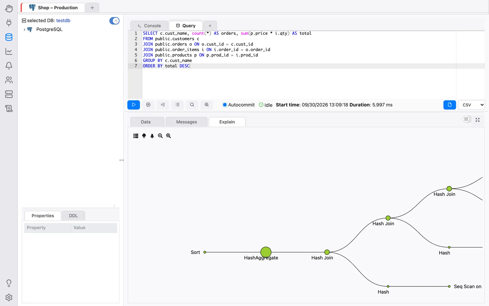
Task: Click the middle Hash Join node
Action: coord(388,218)
